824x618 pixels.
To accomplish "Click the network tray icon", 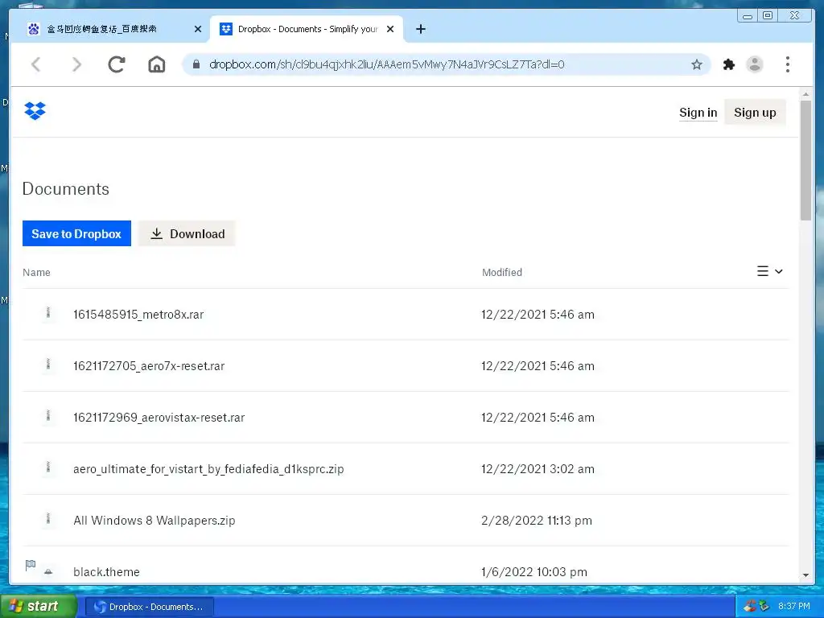I will (764, 607).
